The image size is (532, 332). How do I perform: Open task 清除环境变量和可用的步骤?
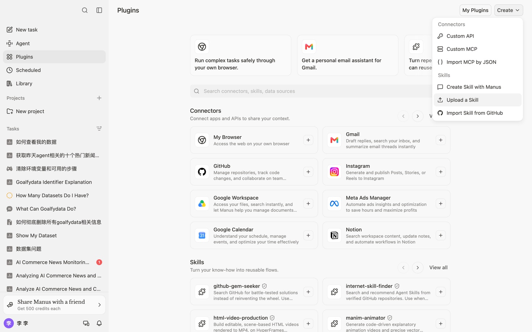(54, 169)
